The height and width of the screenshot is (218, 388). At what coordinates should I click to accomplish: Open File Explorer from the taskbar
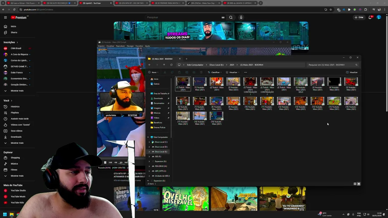pyautogui.click(x=12, y=215)
